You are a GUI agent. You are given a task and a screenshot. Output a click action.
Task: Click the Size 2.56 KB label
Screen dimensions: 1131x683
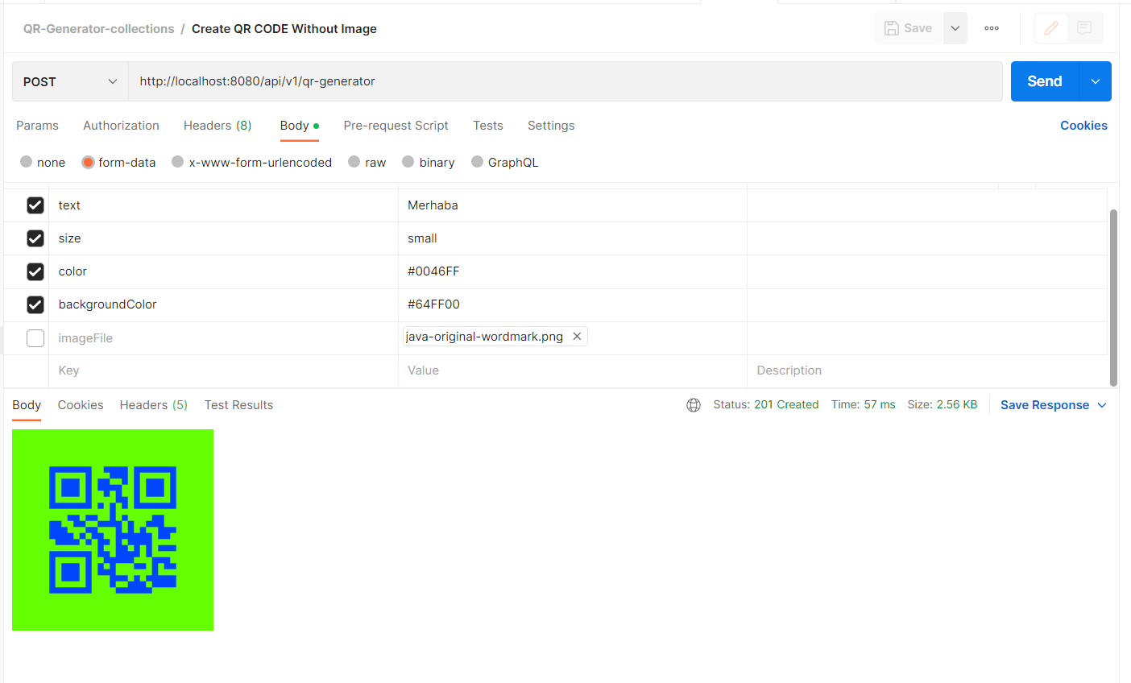(x=942, y=405)
